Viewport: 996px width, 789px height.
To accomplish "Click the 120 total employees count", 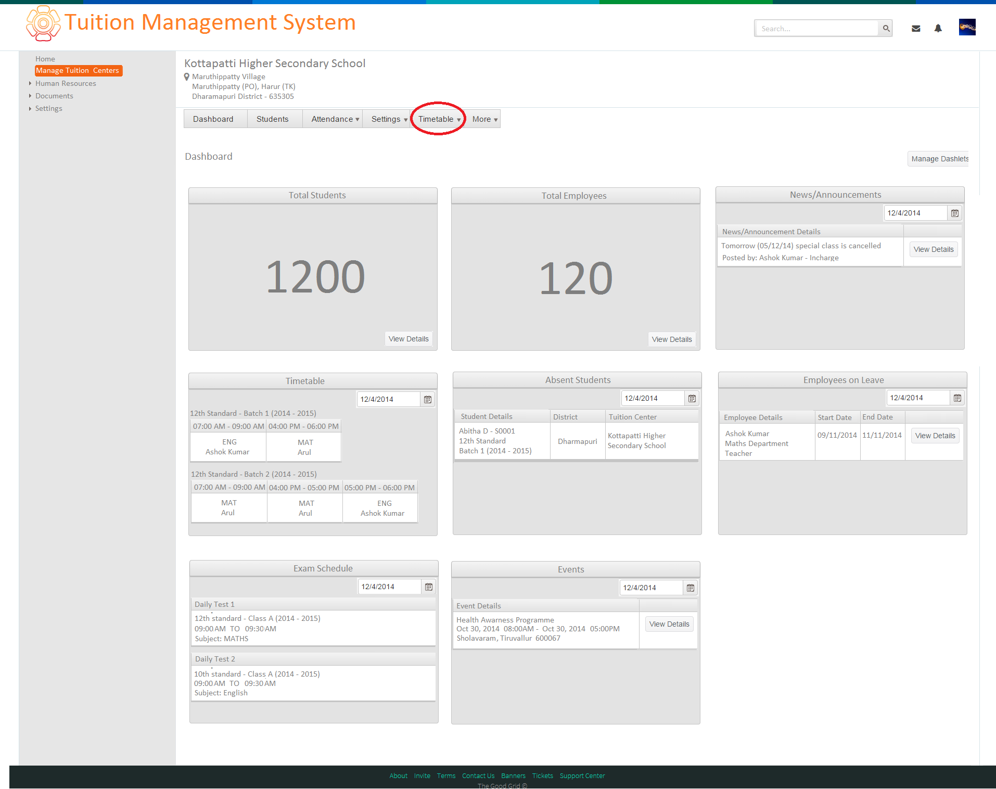I will click(x=576, y=278).
